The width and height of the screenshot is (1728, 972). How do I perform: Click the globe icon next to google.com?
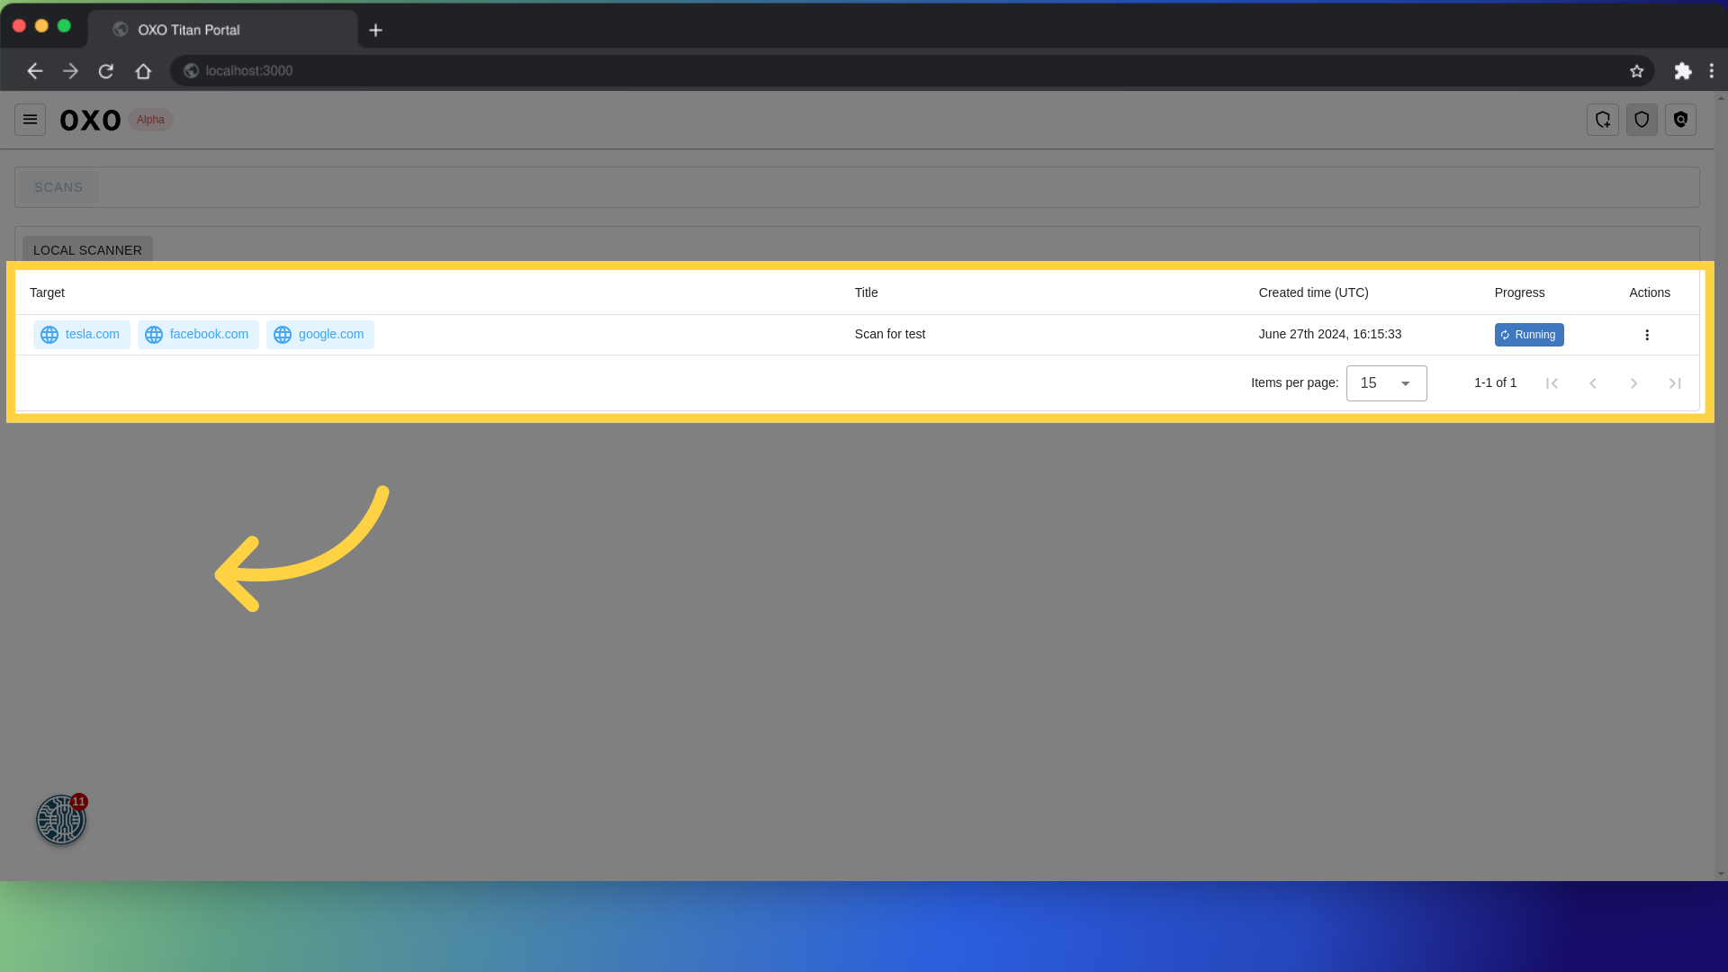coord(282,335)
